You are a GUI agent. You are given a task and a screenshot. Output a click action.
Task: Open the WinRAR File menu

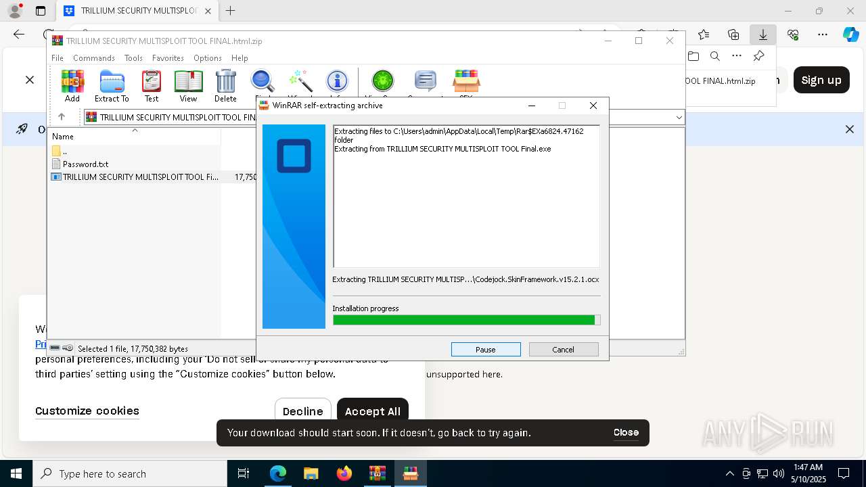(58, 58)
